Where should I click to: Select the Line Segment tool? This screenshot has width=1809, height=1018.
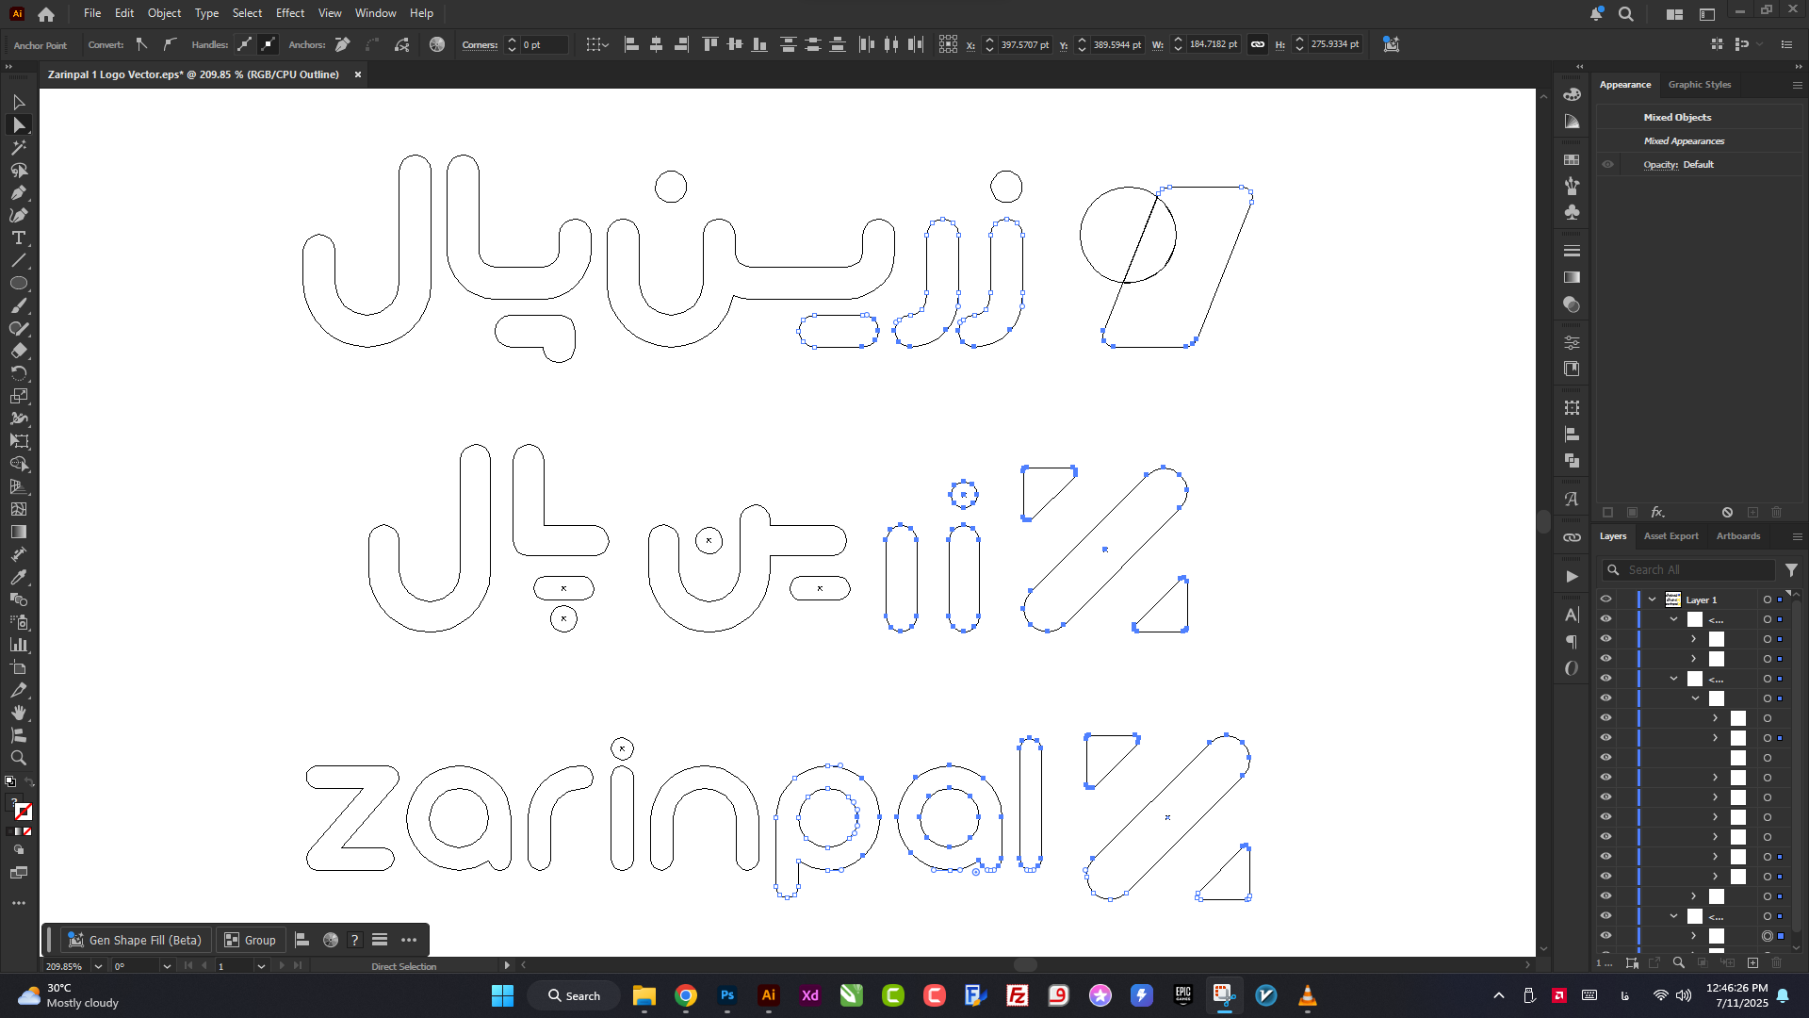[x=19, y=260]
